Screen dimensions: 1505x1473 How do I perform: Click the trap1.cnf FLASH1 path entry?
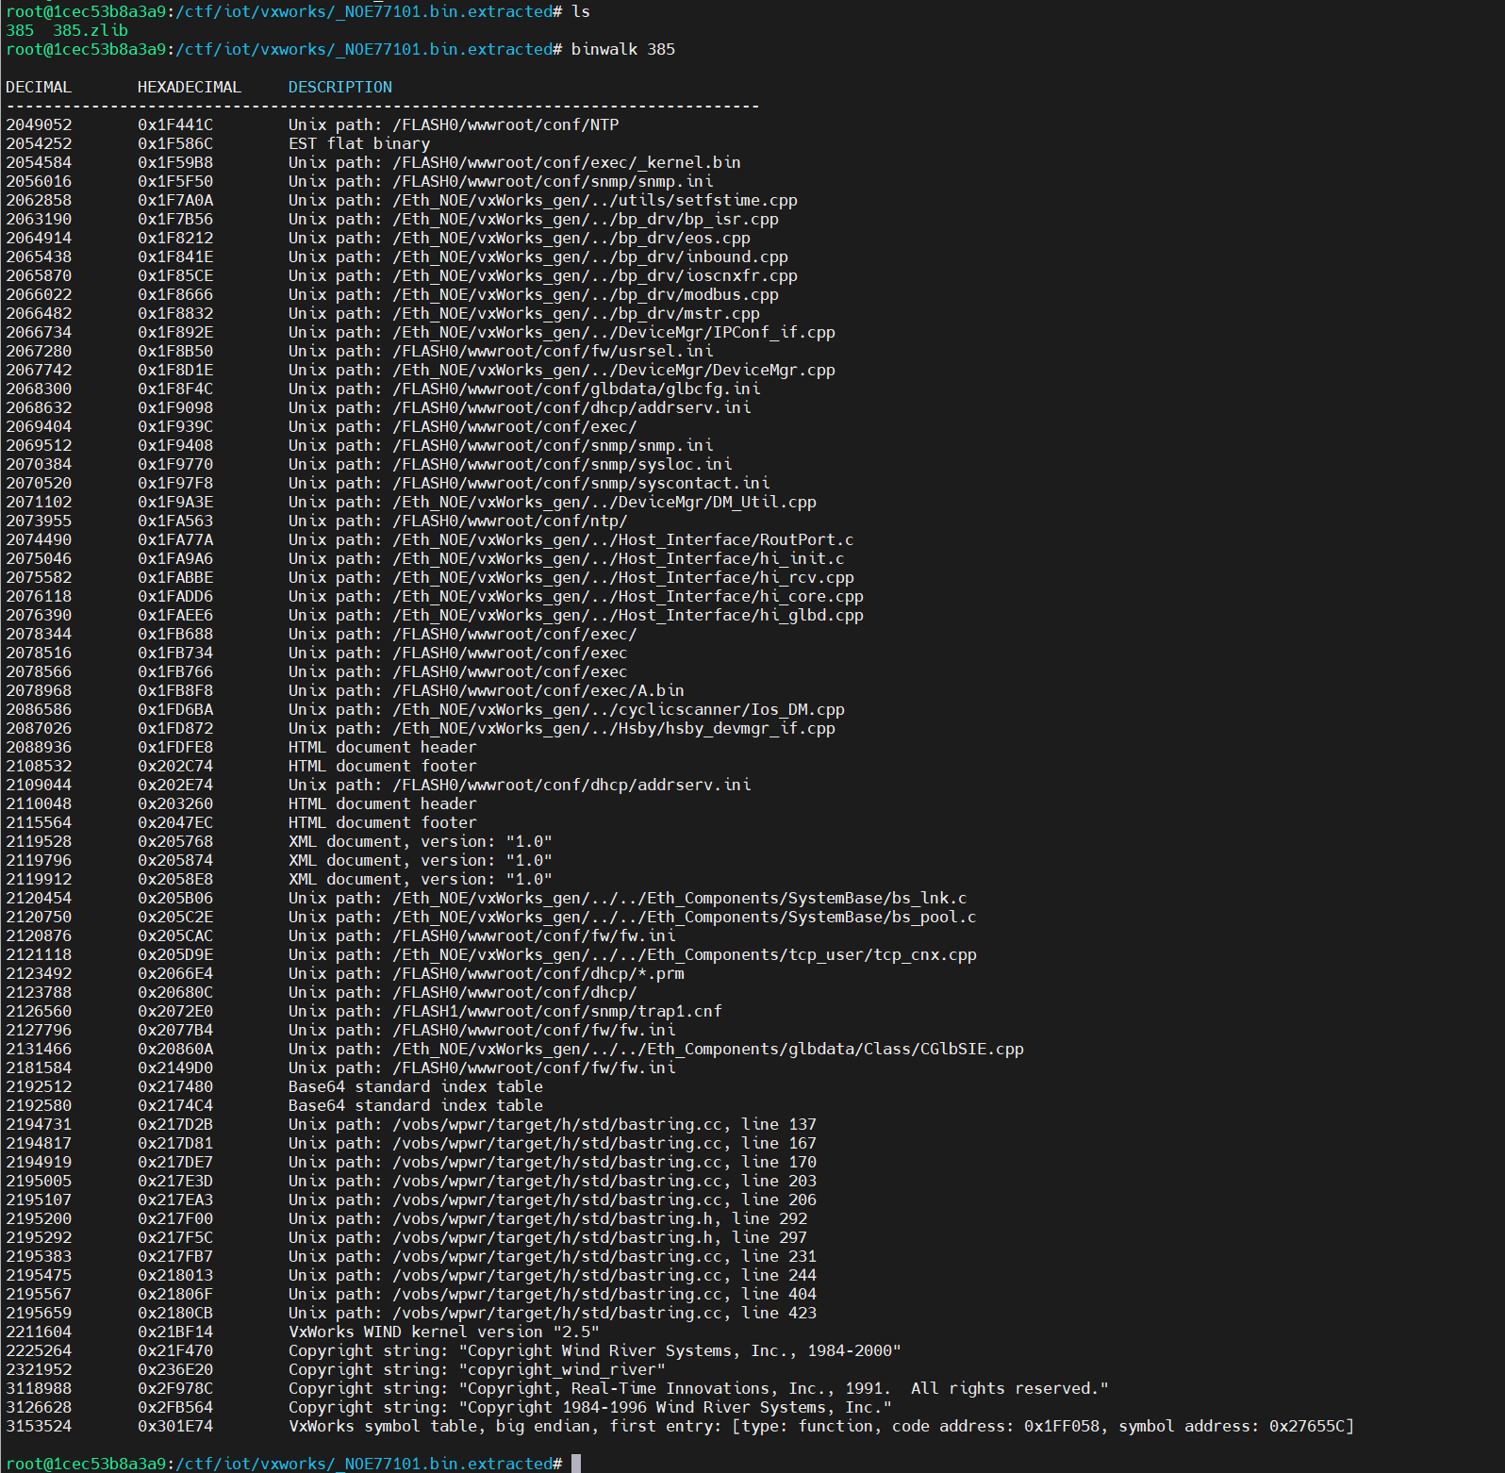coord(504,1011)
